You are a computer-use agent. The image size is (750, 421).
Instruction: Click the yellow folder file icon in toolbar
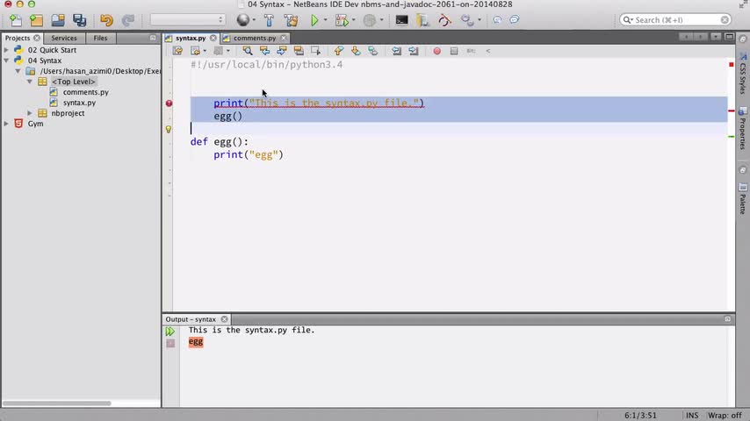pyautogui.click(x=422, y=20)
